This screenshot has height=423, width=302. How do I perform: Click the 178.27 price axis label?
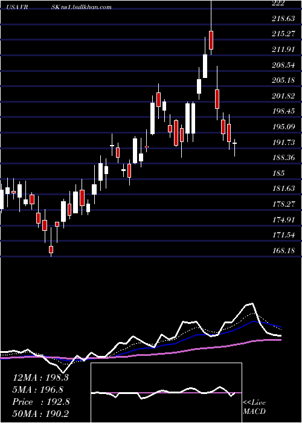pos(283,204)
